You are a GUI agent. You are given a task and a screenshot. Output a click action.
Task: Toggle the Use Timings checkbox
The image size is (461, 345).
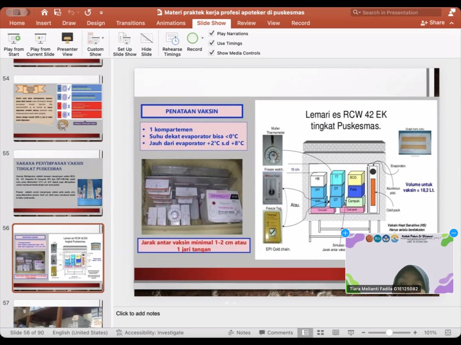coord(212,43)
